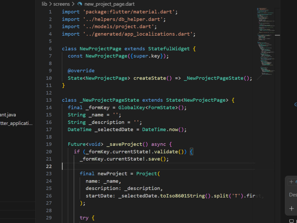Click line number 13 in the gutter
Viewport: 297px width, 223px height.
[x=49, y=100]
